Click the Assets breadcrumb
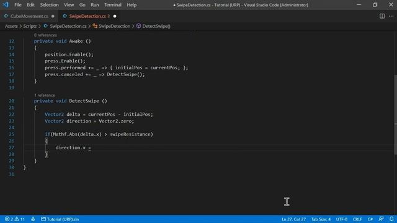 click(11, 26)
